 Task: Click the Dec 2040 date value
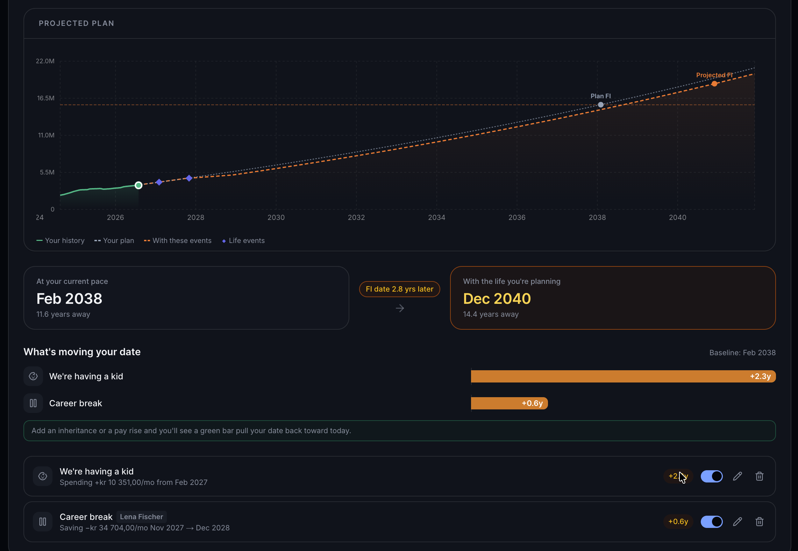click(497, 299)
